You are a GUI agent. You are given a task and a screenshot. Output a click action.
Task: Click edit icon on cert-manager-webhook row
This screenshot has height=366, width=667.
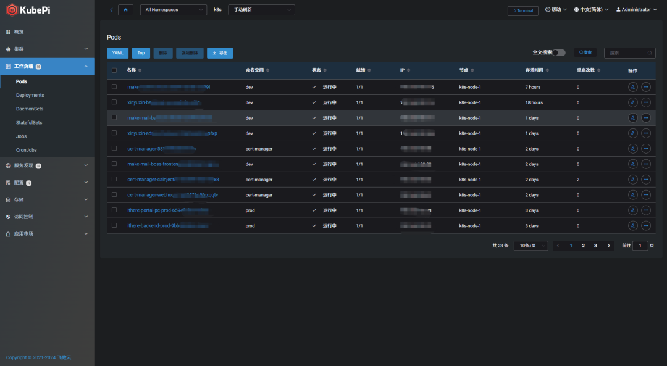(633, 194)
